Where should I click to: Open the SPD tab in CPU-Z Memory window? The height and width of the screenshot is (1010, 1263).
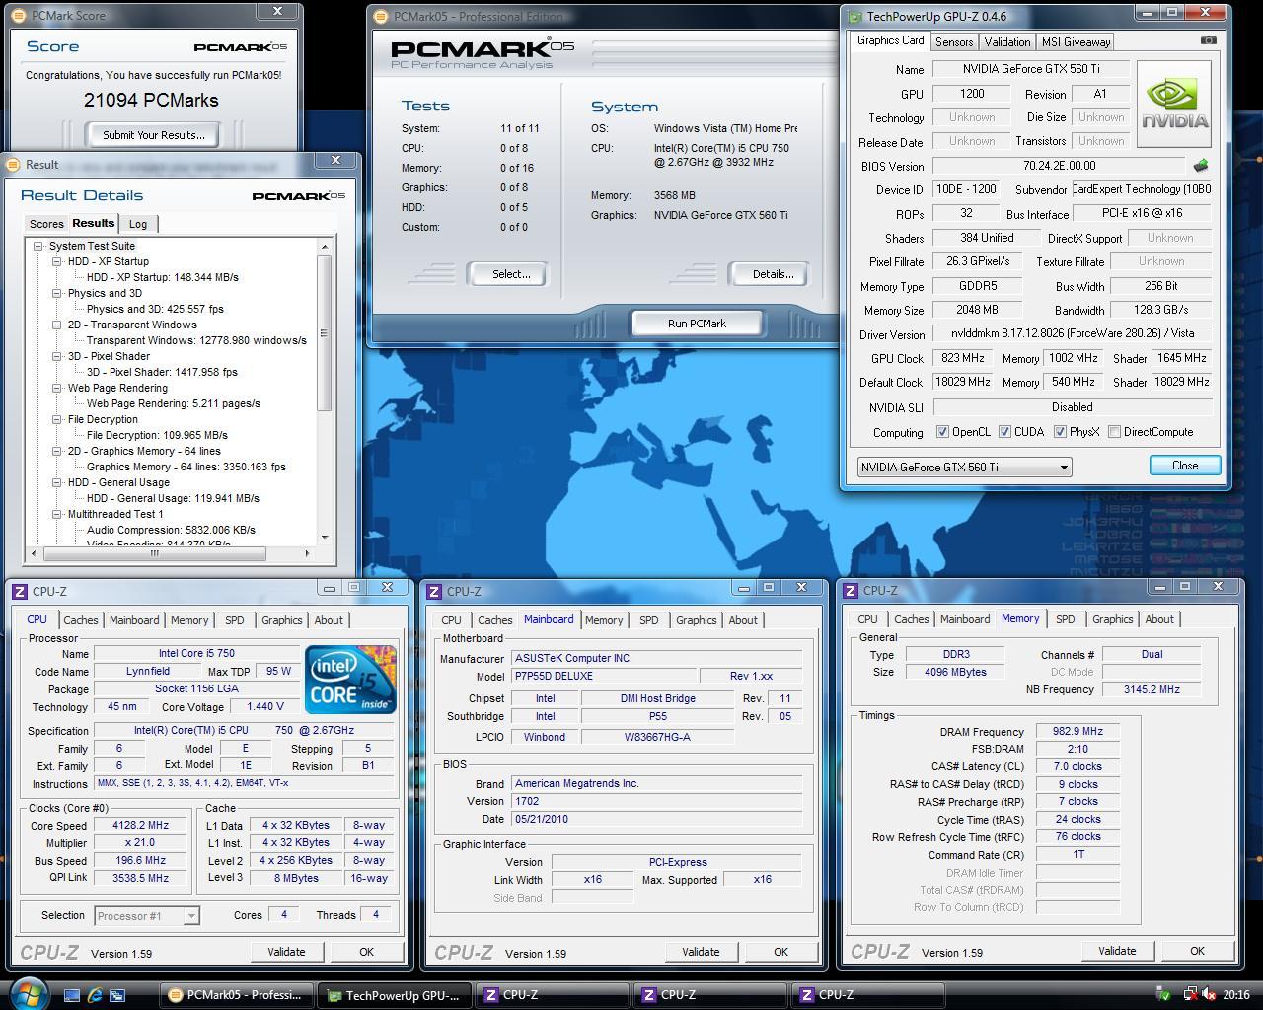coord(1066,619)
